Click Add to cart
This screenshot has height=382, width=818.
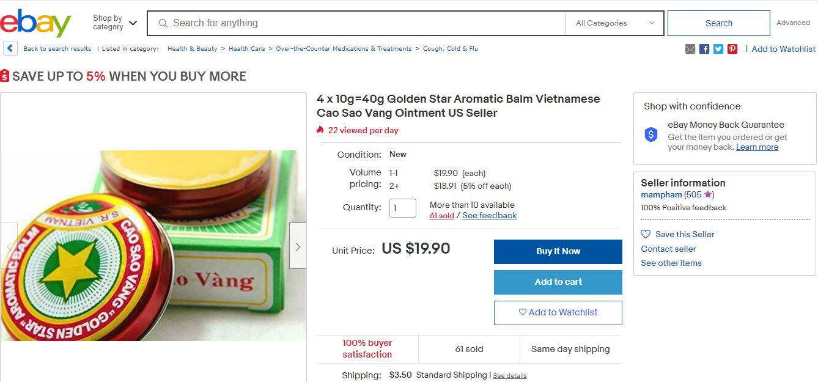point(558,282)
